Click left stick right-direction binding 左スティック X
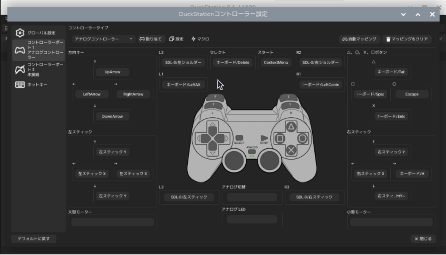The image size is (446, 255). coord(133,174)
